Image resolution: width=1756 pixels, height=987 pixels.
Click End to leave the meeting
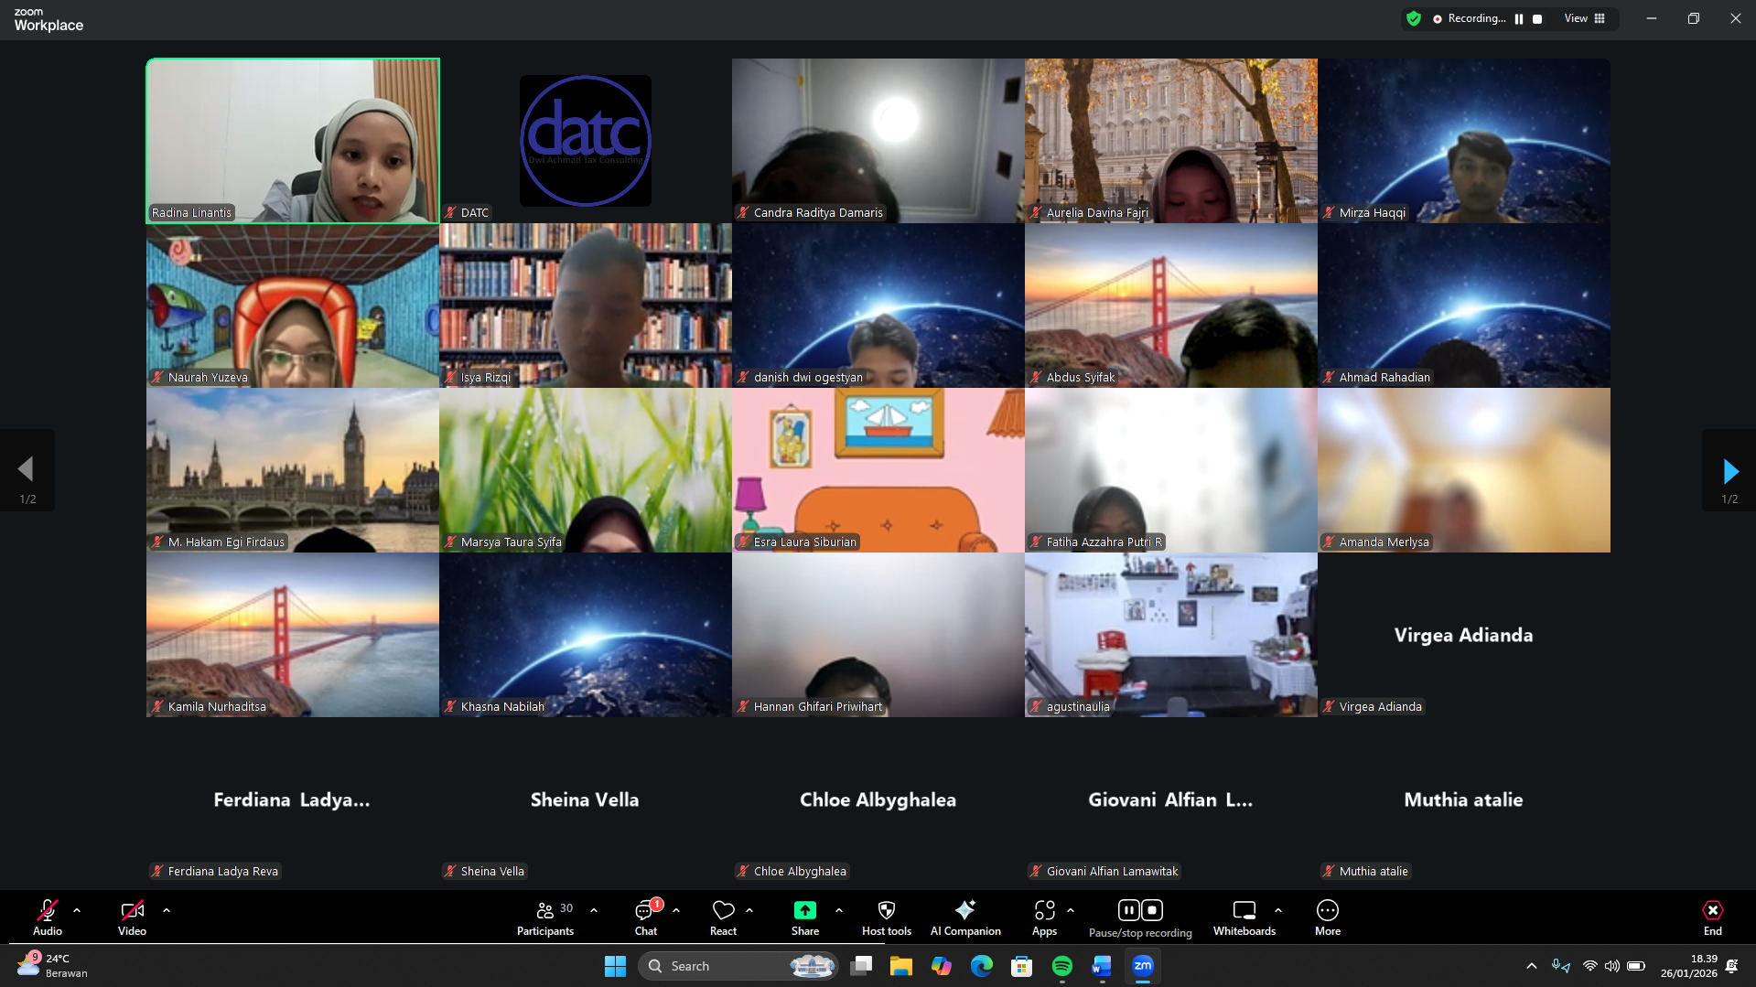1712,917
